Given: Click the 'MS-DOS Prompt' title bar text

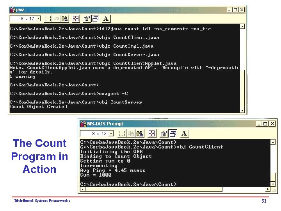Looking at the screenshot, I should coord(105,124).
